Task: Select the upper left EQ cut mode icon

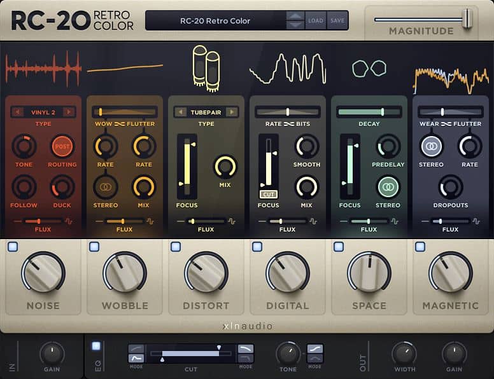Action: point(136,348)
